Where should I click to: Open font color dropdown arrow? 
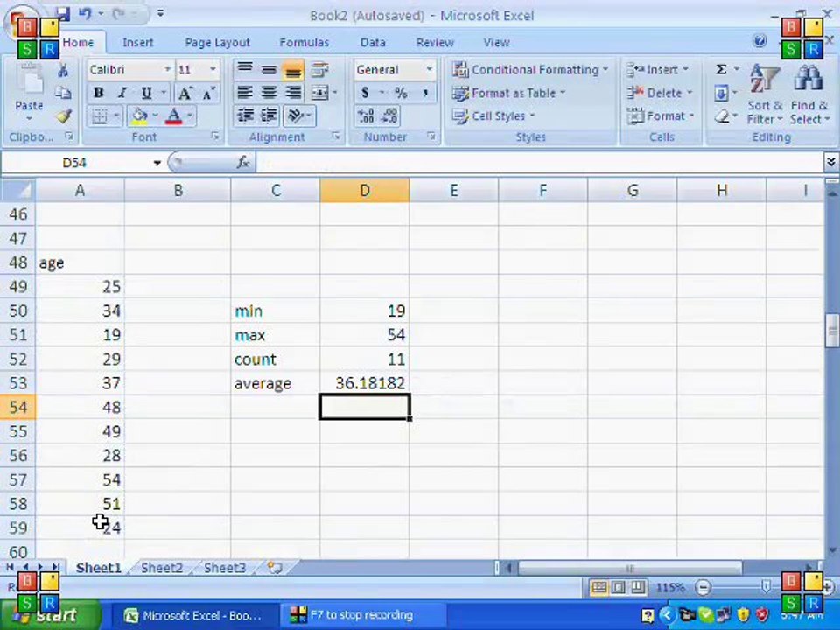click(190, 115)
